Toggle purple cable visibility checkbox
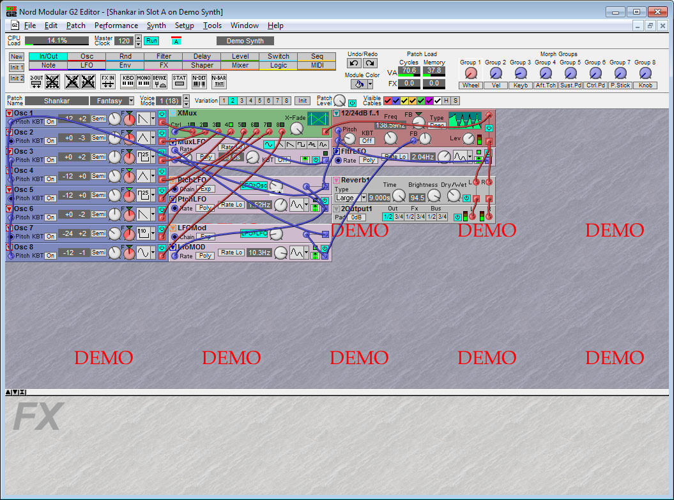Viewport: 674px width, 500px height. [429, 101]
